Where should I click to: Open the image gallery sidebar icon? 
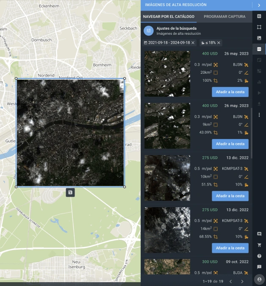[x=259, y=38]
